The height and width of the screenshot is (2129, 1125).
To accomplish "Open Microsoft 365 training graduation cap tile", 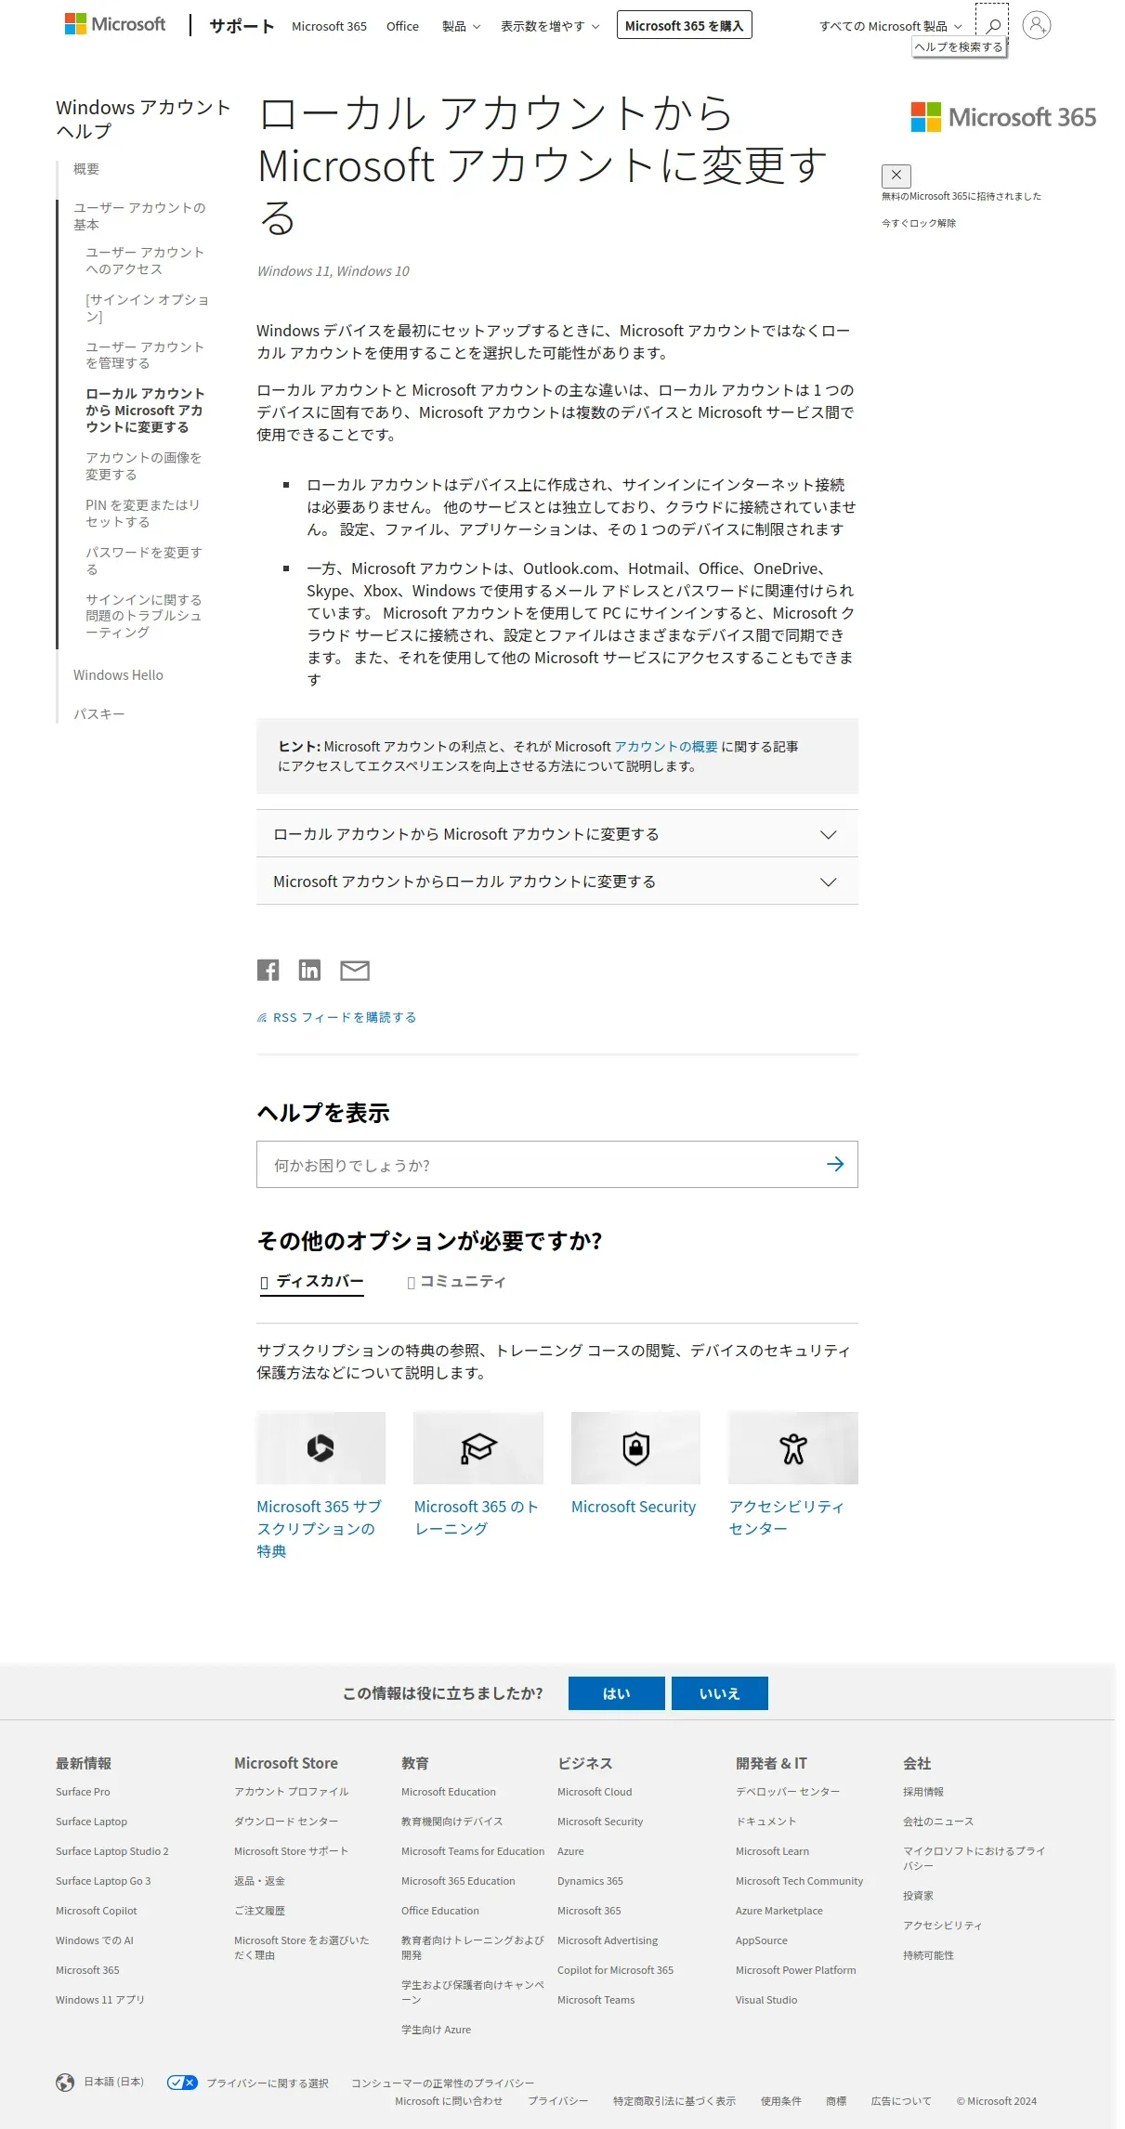I will pyautogui.click(x=478, y=1447).
